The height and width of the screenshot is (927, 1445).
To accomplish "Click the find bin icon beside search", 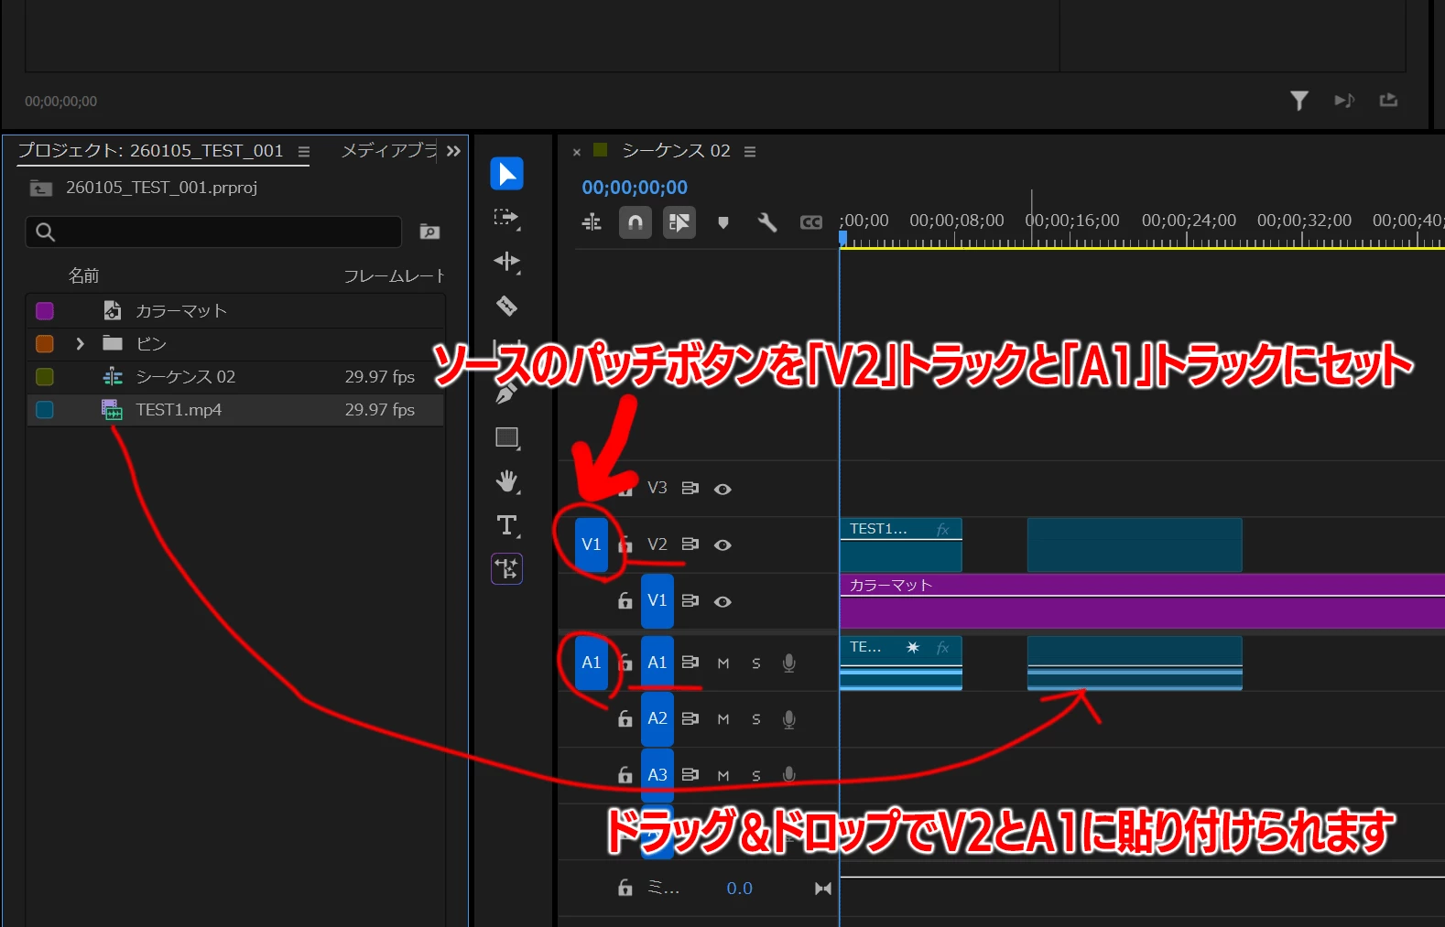I will [429, 232].
